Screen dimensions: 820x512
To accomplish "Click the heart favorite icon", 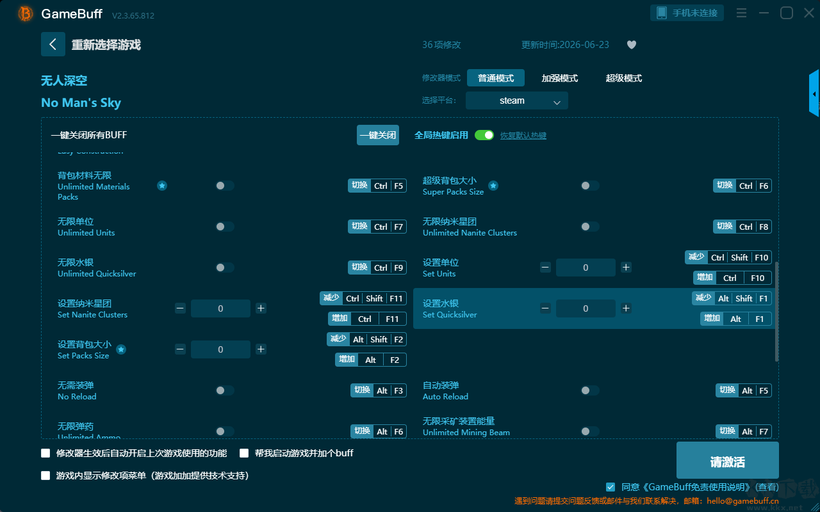I will pos(632,45).
